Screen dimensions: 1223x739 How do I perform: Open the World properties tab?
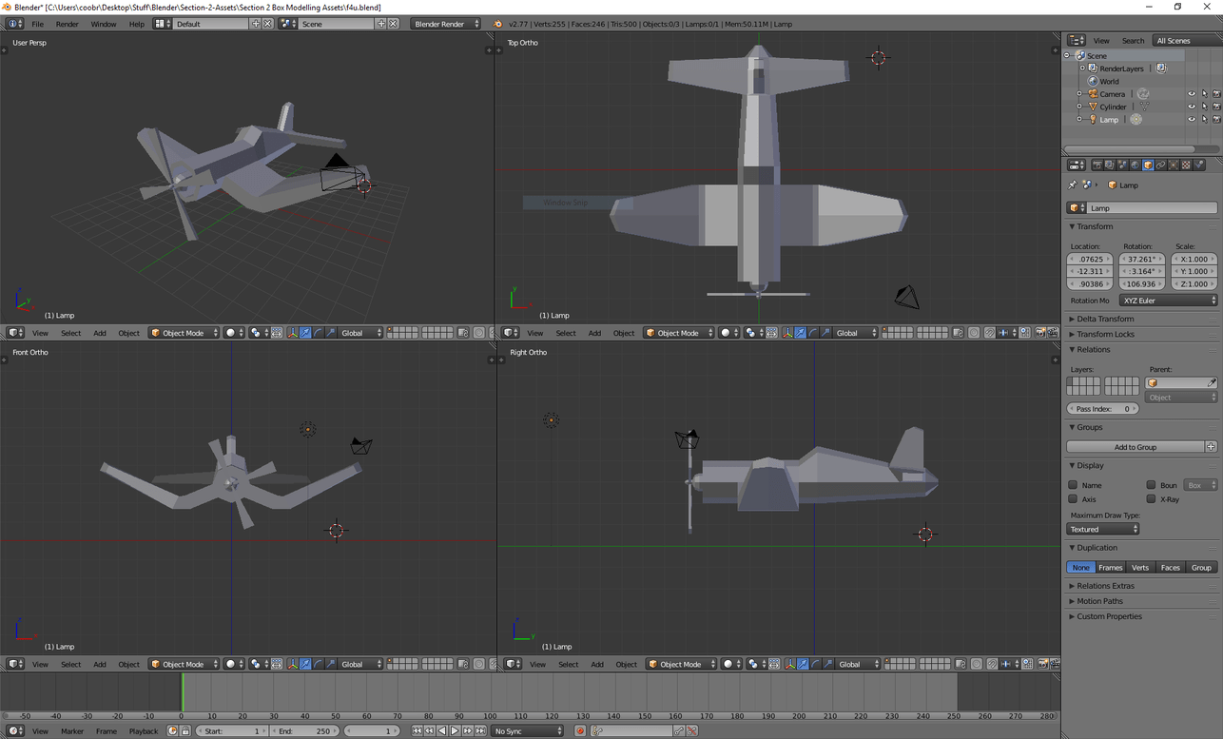pos(1136,165)
